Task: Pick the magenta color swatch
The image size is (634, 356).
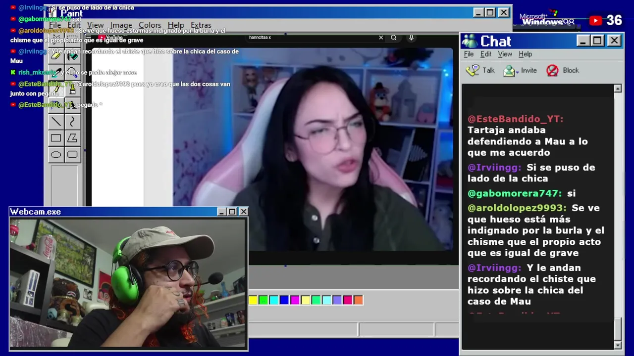Action: click(295, 300)
